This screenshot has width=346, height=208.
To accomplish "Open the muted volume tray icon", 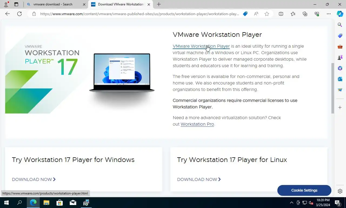I will 311,203.
